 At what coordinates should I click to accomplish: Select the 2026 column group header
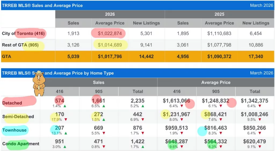[110, 14]
